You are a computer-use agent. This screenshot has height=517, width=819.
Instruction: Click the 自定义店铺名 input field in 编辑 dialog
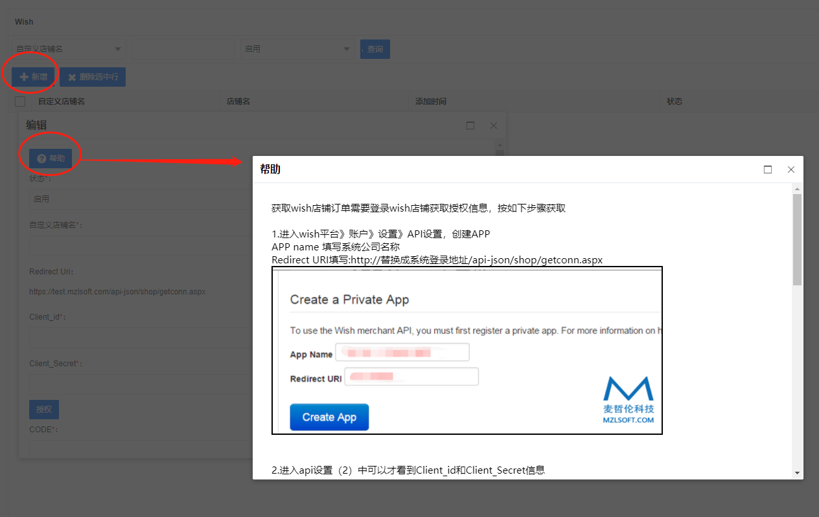(141, 246)
